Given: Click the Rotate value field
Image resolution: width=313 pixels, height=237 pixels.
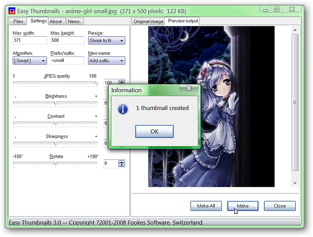Looking at the screenshot, I should point(111,164).
